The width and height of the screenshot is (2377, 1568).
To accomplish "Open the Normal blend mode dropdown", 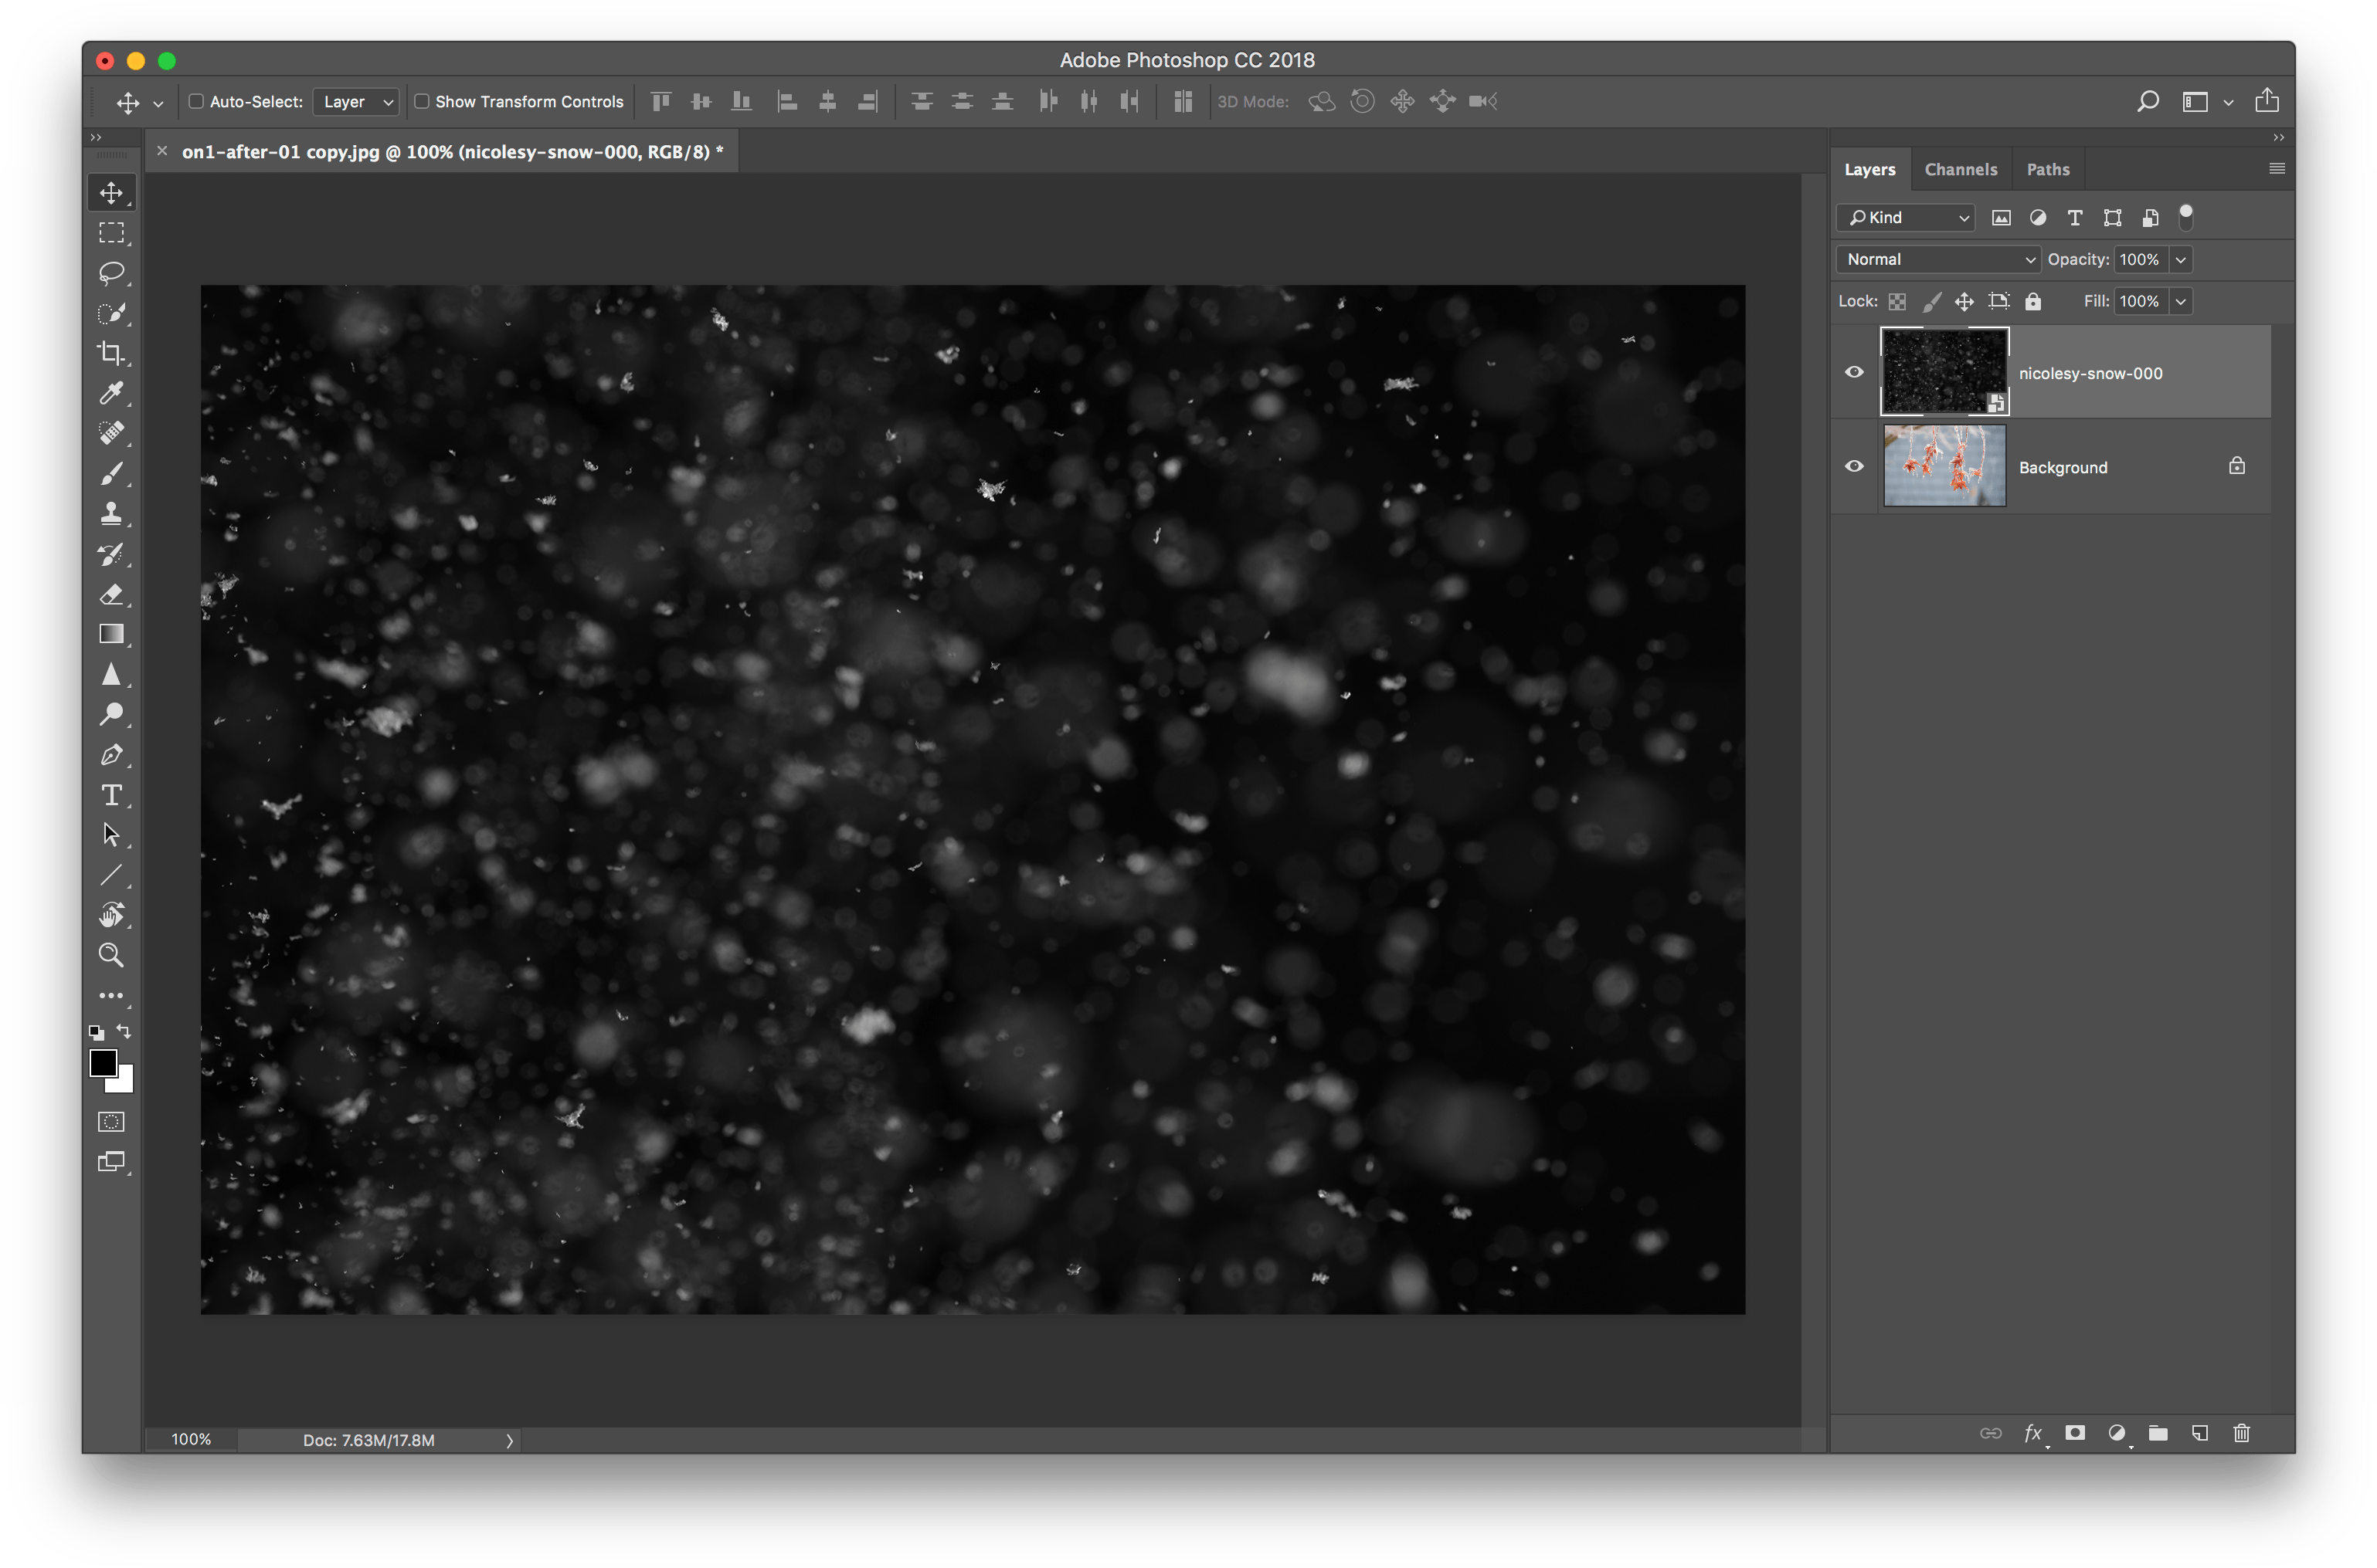I will coord(1937,259).
